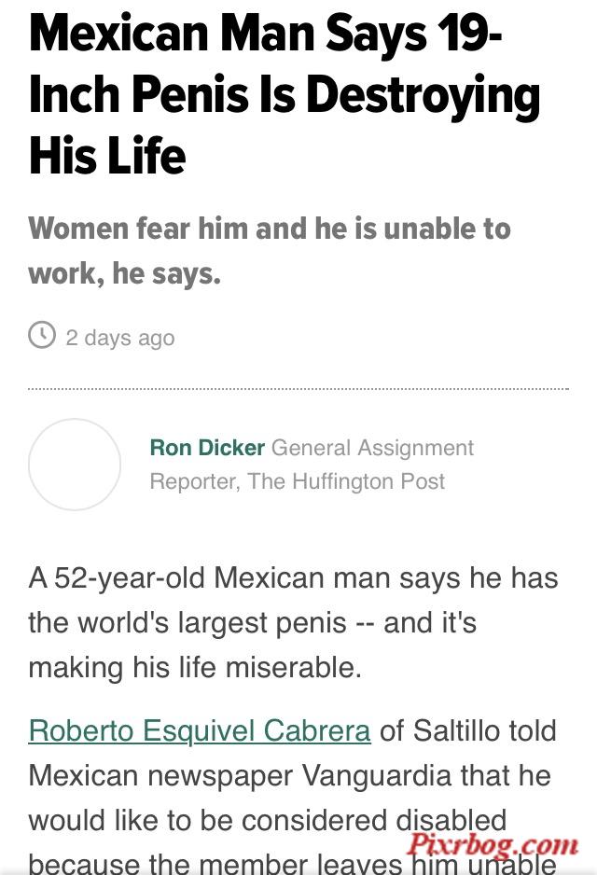Click the "Inch" word in the headline

click(75, 93)
